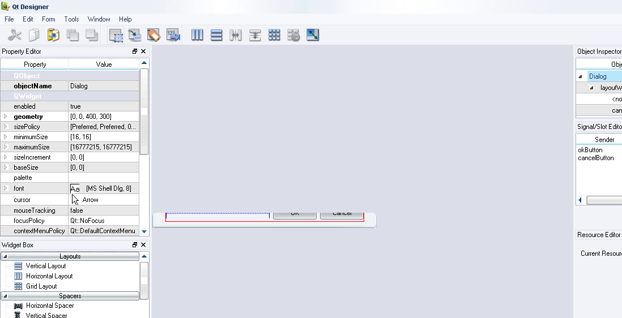Apply Lay Out in a Grid
622x318 pixels.
(x=274, y=35)
